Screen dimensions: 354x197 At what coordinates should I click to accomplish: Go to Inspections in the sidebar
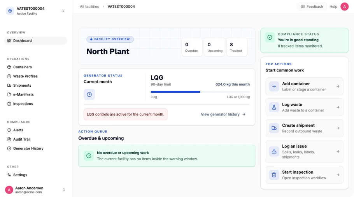(x=35, y=104)
